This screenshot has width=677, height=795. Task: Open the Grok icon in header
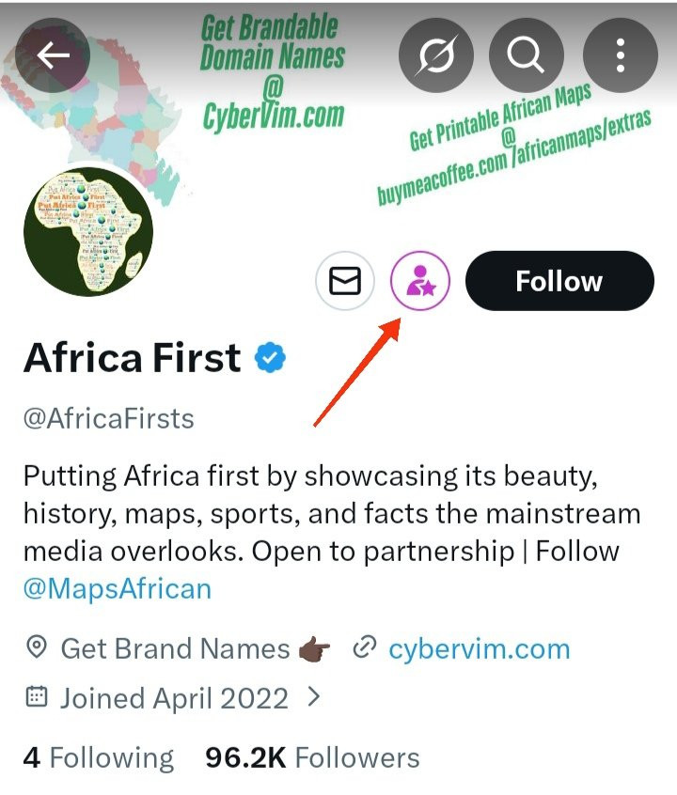[x=435, y=55]
